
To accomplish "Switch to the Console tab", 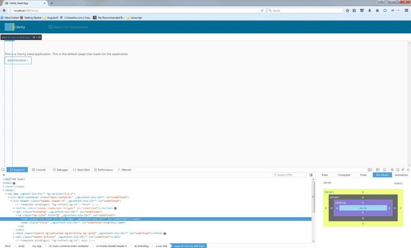I will tap(39, 170).
